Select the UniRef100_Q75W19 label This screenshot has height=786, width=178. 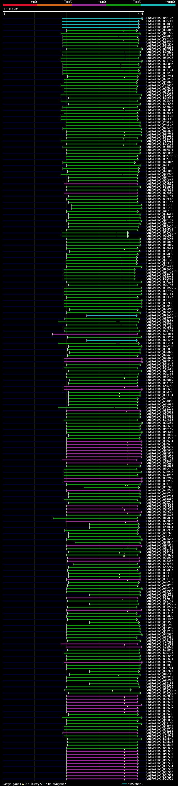point(160,380)
